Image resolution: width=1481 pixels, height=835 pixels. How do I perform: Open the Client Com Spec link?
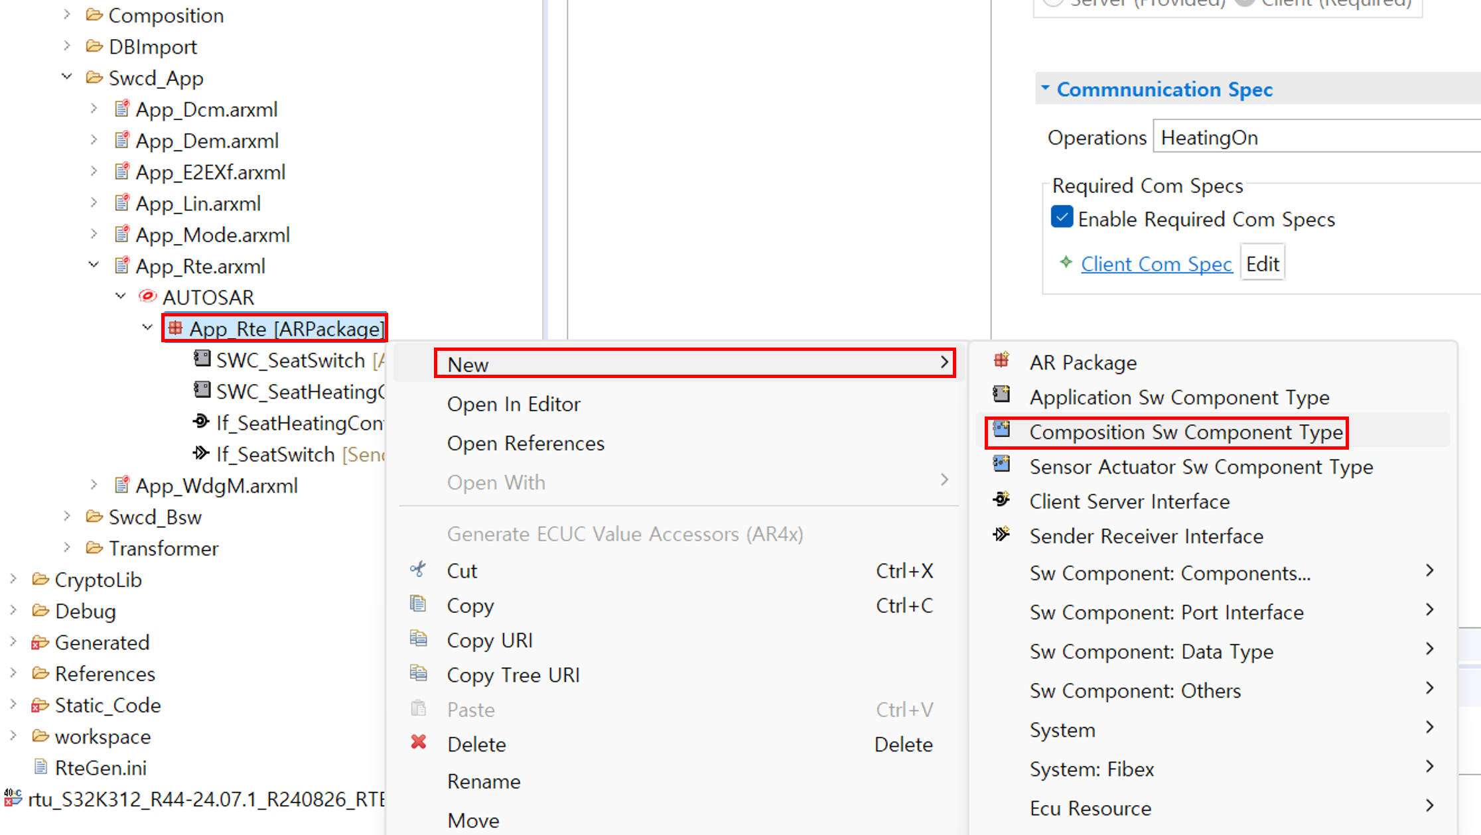(1156, 264)
